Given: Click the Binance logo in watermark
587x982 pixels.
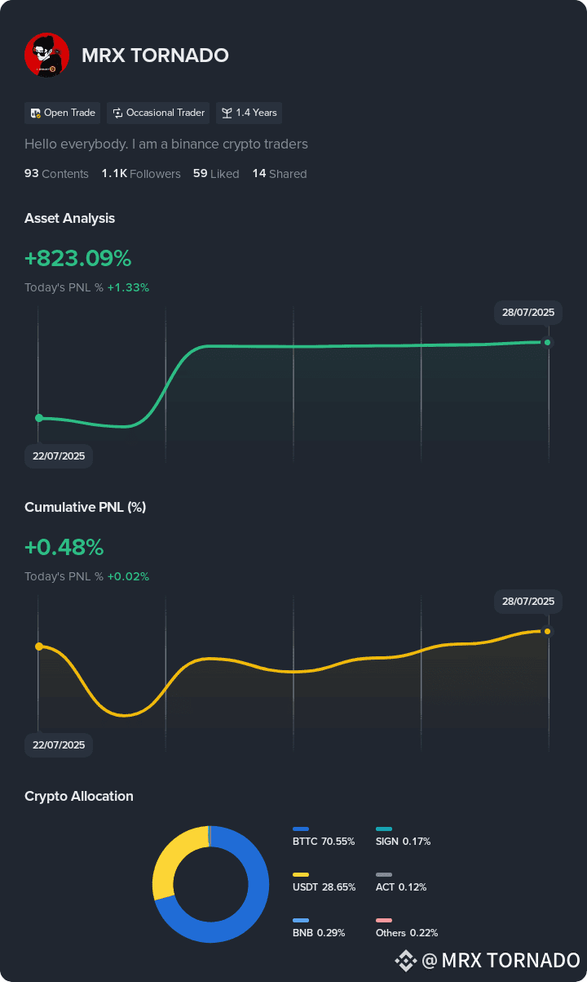Looking at the screenshot, I should 406,961.
